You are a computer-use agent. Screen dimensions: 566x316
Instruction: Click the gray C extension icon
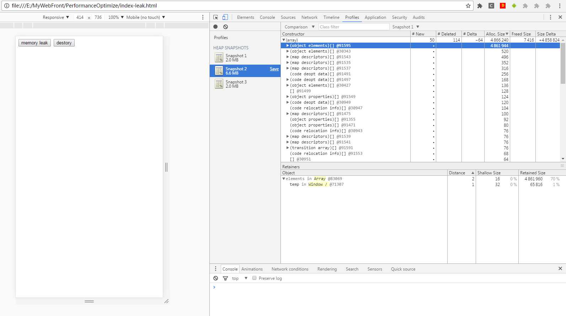click(x=491, y=6)
